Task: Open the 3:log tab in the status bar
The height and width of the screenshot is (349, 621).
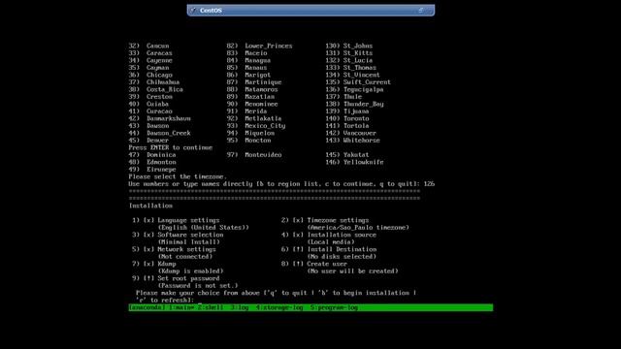Action: click(x=240, y=307)
